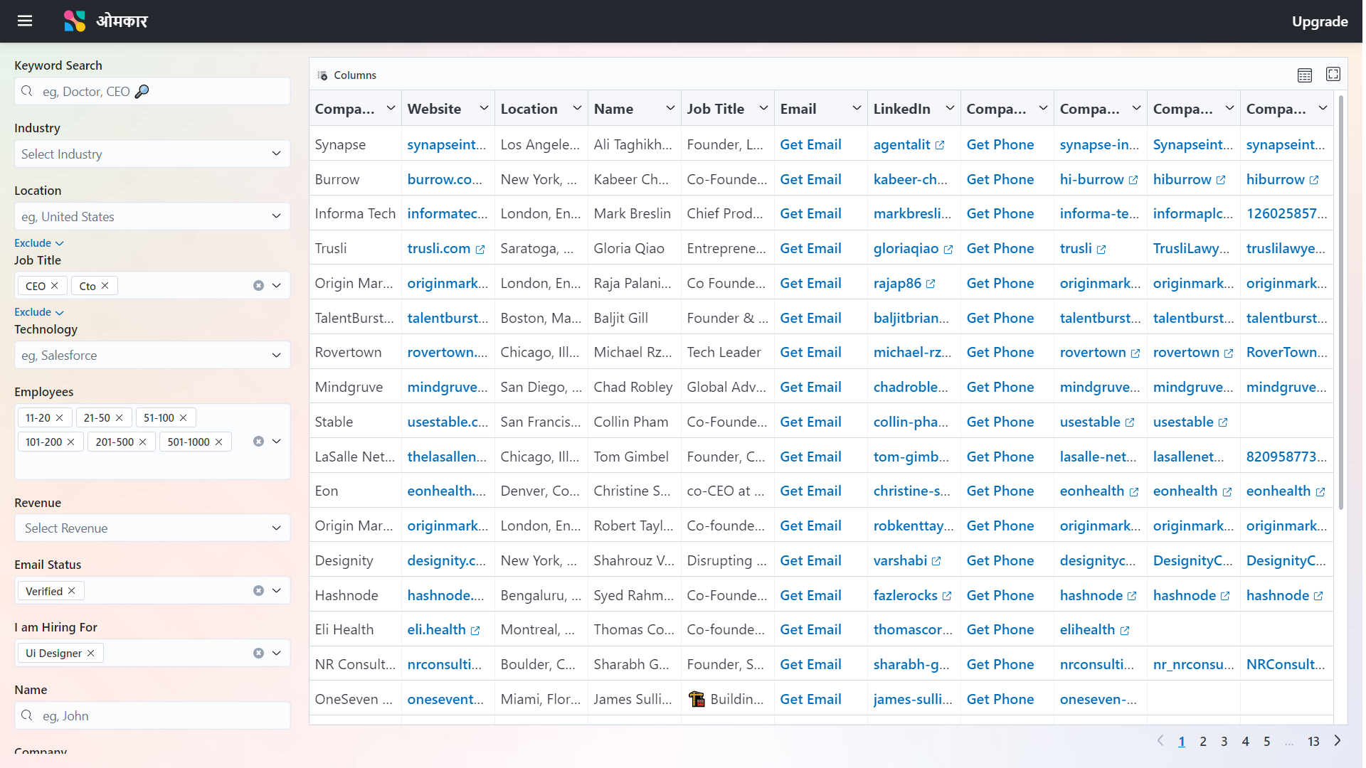The height and width of the screenshot is (768, 1366).
Task: Open agentalit LinkedIn profile link
Action: (909, 145)
